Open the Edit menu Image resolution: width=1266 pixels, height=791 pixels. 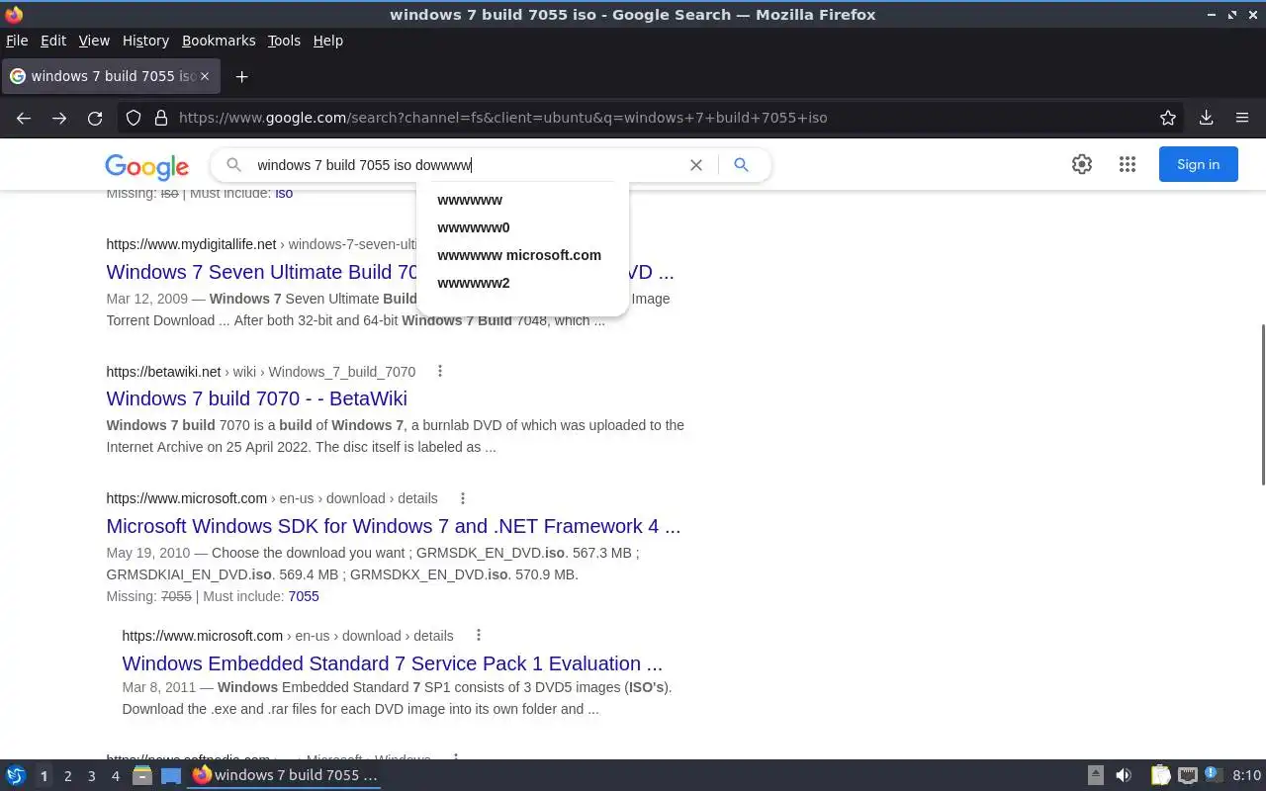point(53,41)
